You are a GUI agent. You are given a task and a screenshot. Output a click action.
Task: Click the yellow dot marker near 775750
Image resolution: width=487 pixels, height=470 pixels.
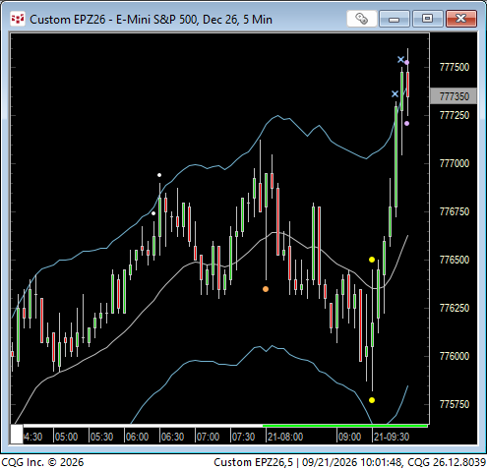[372, 400]
